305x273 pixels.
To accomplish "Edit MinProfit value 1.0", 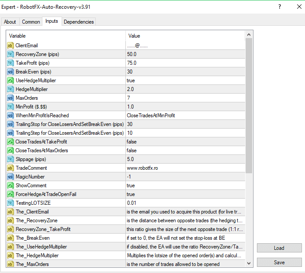I will 185,107.
